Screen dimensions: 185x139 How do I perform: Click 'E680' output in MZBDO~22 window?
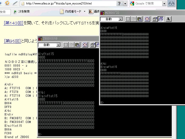pos(104,70)
